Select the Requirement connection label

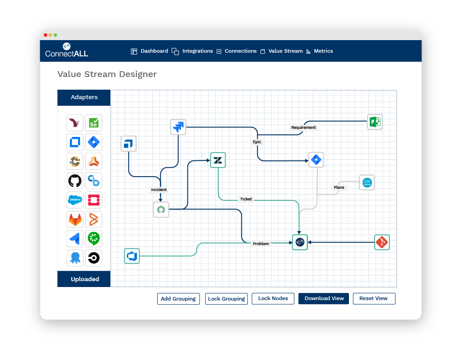(303, 128)
